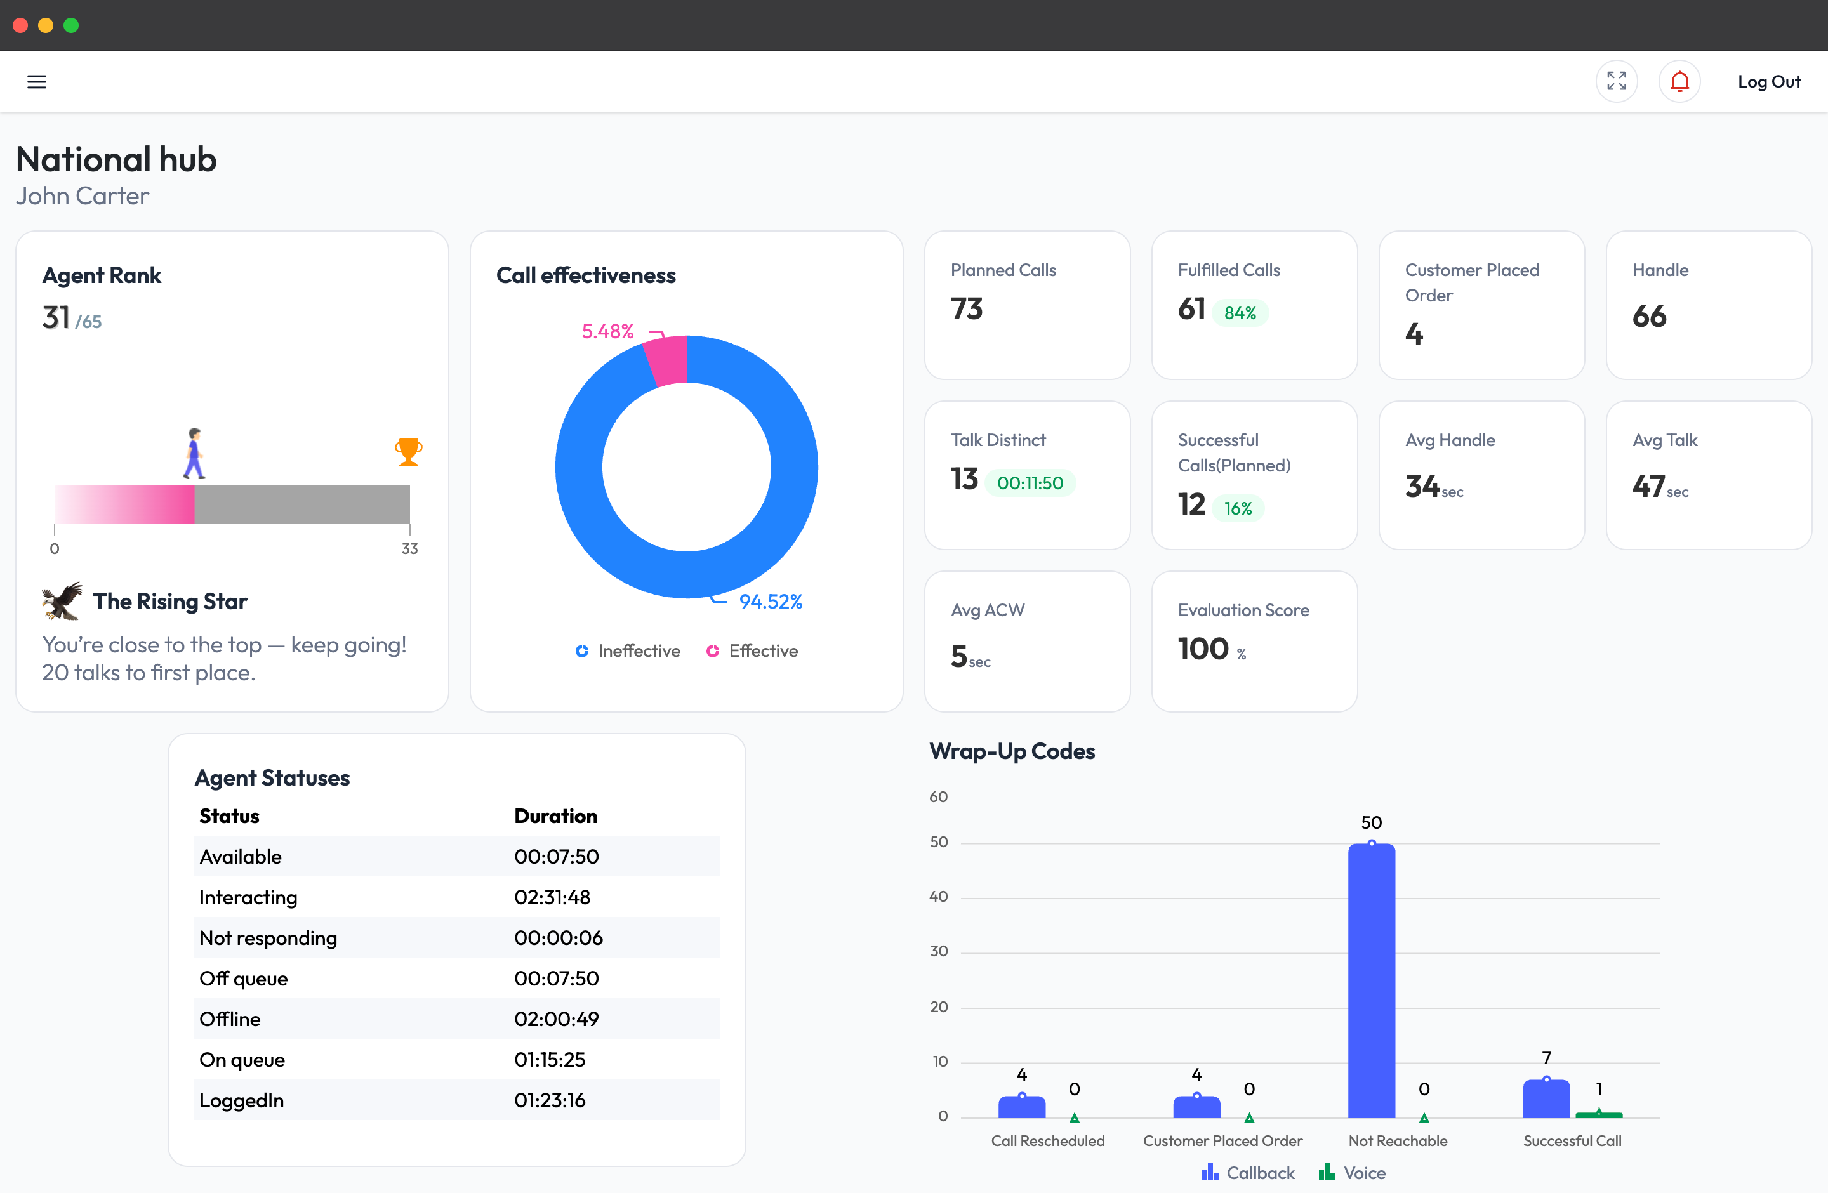Image resolution: width=1828 pixels, height=1193 pixels.
Task: Select the Available status row
Action: pyautogui.click(x=457, y=857)
